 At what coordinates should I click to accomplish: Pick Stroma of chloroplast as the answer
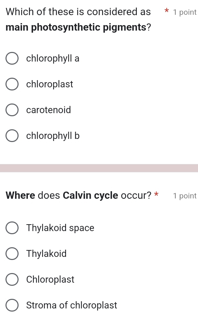pos(12,305)
